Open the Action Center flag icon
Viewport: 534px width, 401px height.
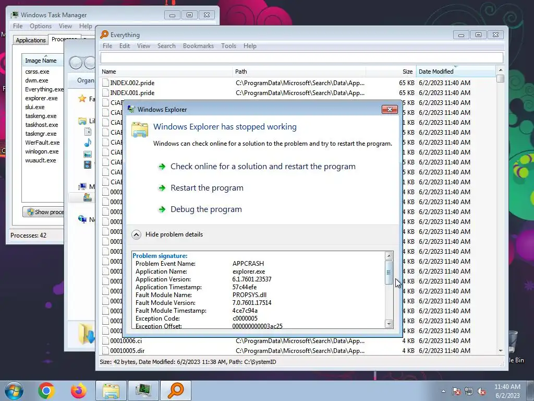pyautogui.click(x=456, y=391)
